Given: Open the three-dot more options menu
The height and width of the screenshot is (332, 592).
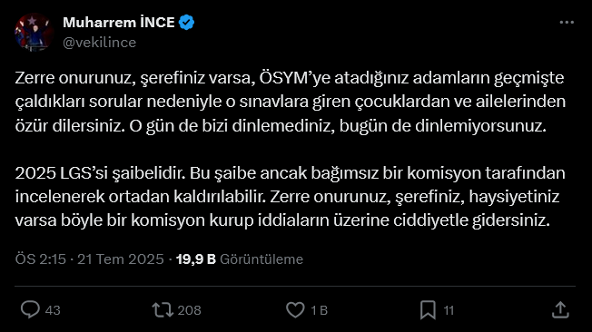Looking at the screenshot, I should (567, 23).
